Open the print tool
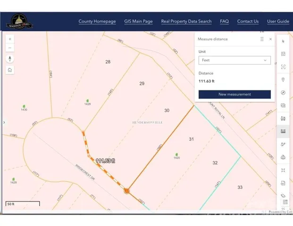Viewport: 293px width, 226px height. click(x=283, y=157)
